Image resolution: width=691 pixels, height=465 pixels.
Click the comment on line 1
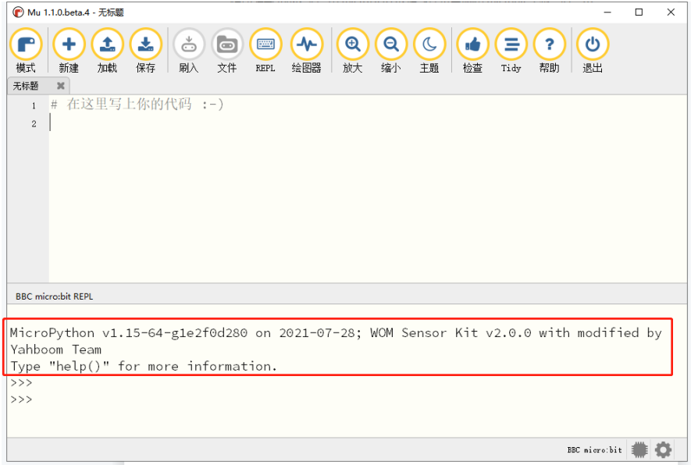point(137,105)
